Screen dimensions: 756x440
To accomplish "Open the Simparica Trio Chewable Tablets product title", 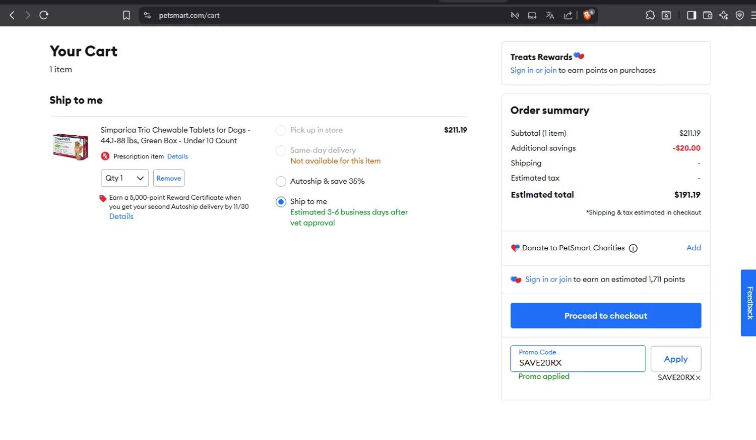I will click(175, 135).
